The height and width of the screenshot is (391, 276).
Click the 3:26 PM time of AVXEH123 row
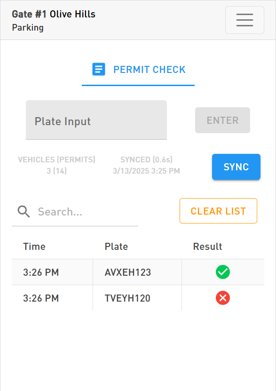[x=41, y=272]
